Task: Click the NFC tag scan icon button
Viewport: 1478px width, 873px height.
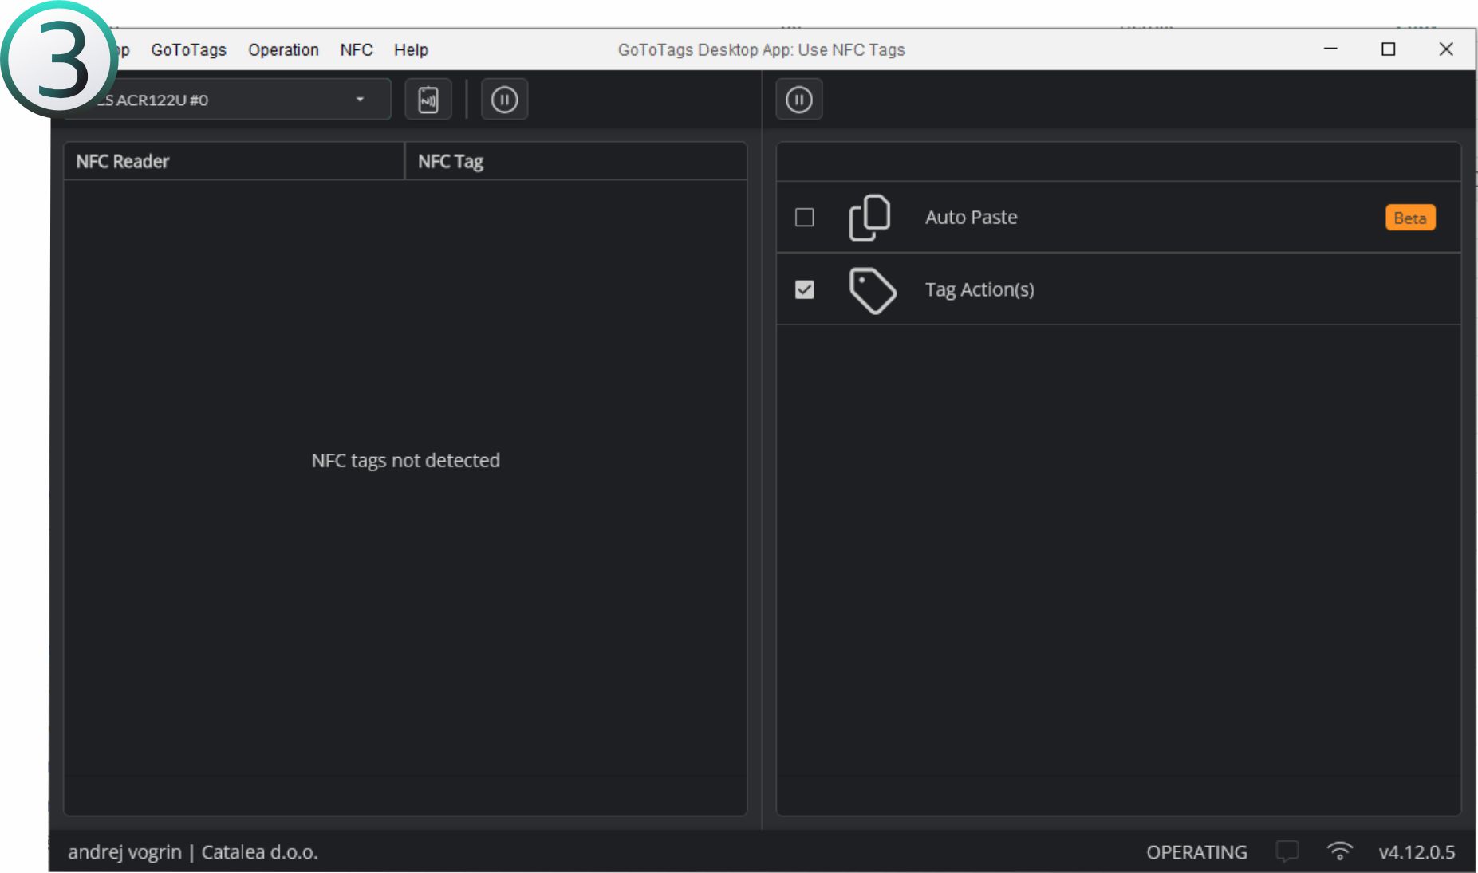Action: click(428, 100)
